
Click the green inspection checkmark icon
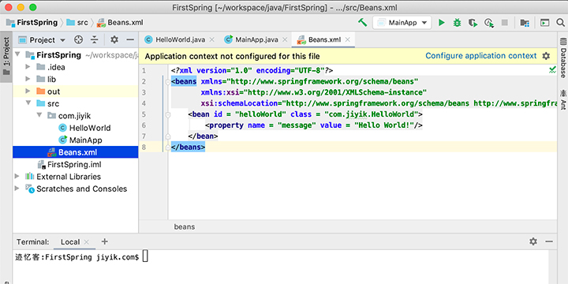[x=552, y=70]
